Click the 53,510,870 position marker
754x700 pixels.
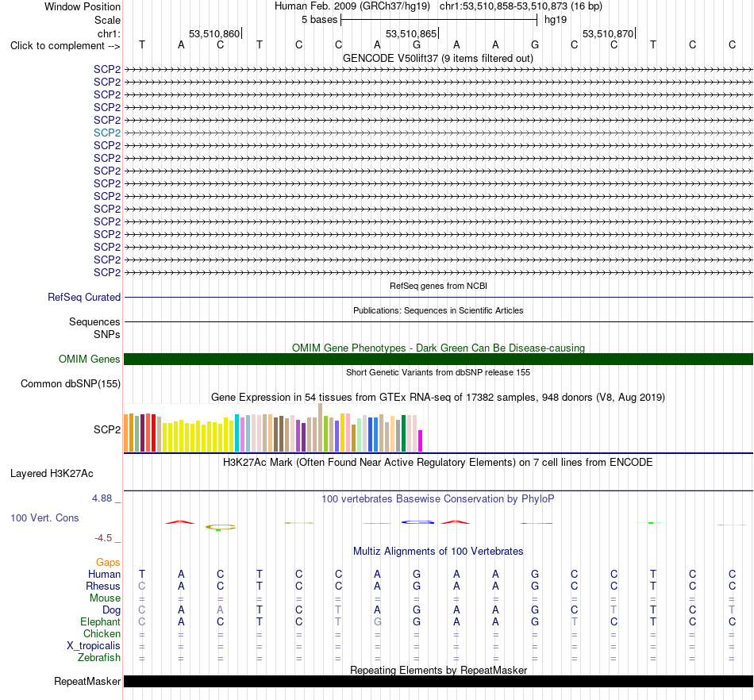pyautogui.click(x=608, y=33)
